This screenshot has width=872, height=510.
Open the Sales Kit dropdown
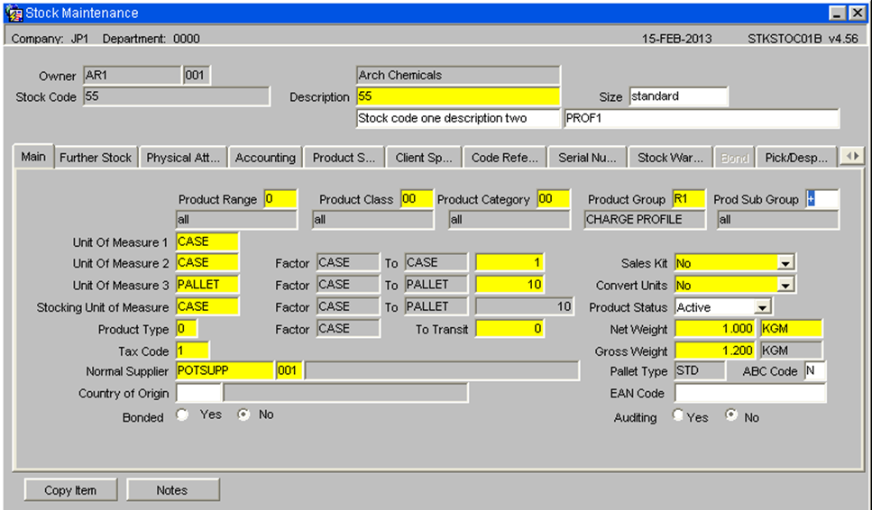point(785,263)
